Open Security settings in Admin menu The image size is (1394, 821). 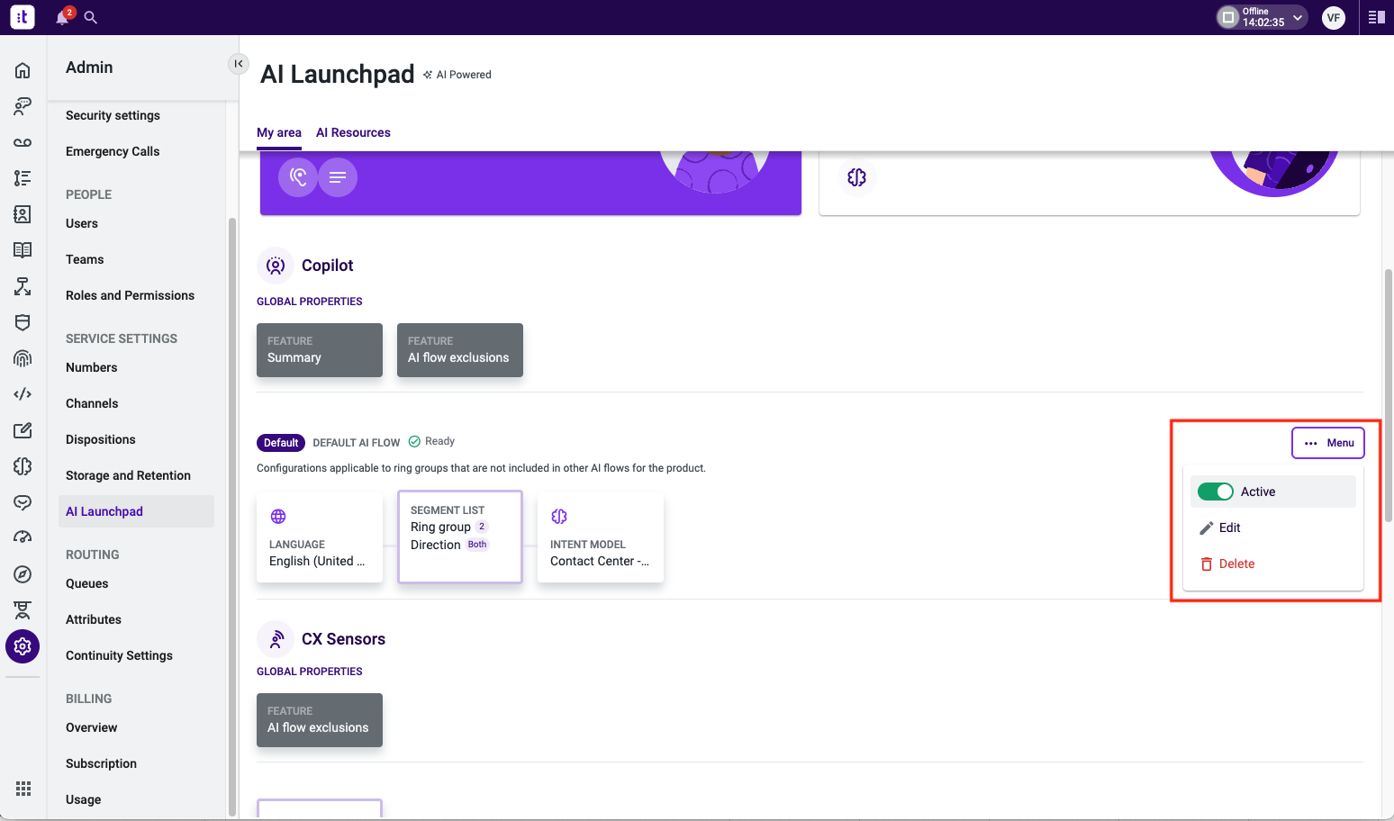click(113, 115)
